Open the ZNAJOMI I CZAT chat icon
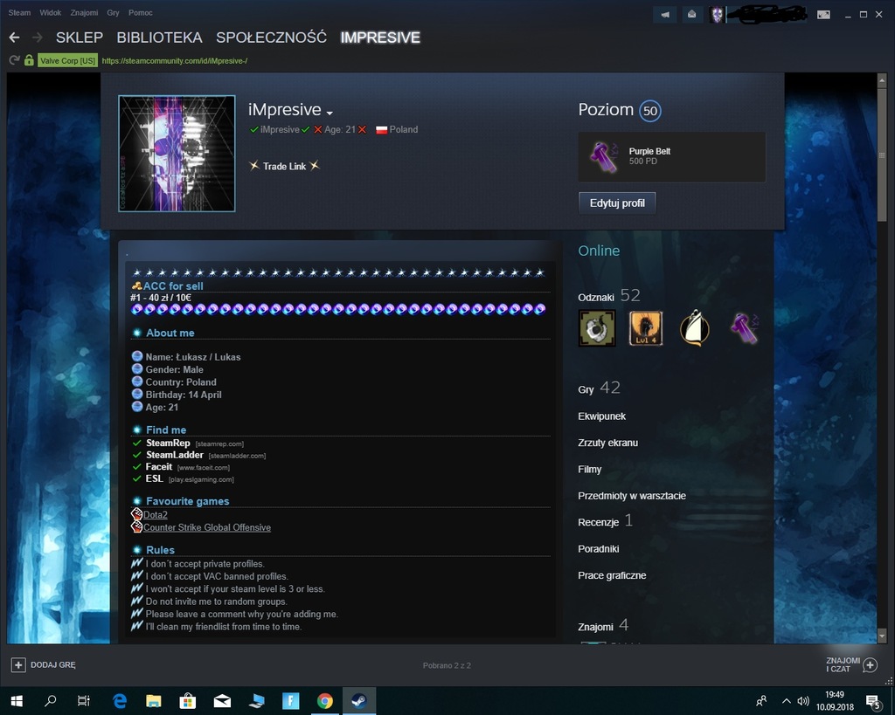The height and width of the screenshot is (715, 895). (x=870, y=665)
